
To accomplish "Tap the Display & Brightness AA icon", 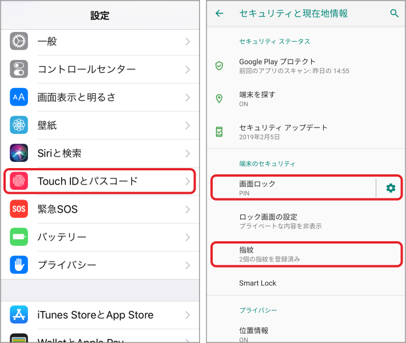I will [x=19, y=97].
